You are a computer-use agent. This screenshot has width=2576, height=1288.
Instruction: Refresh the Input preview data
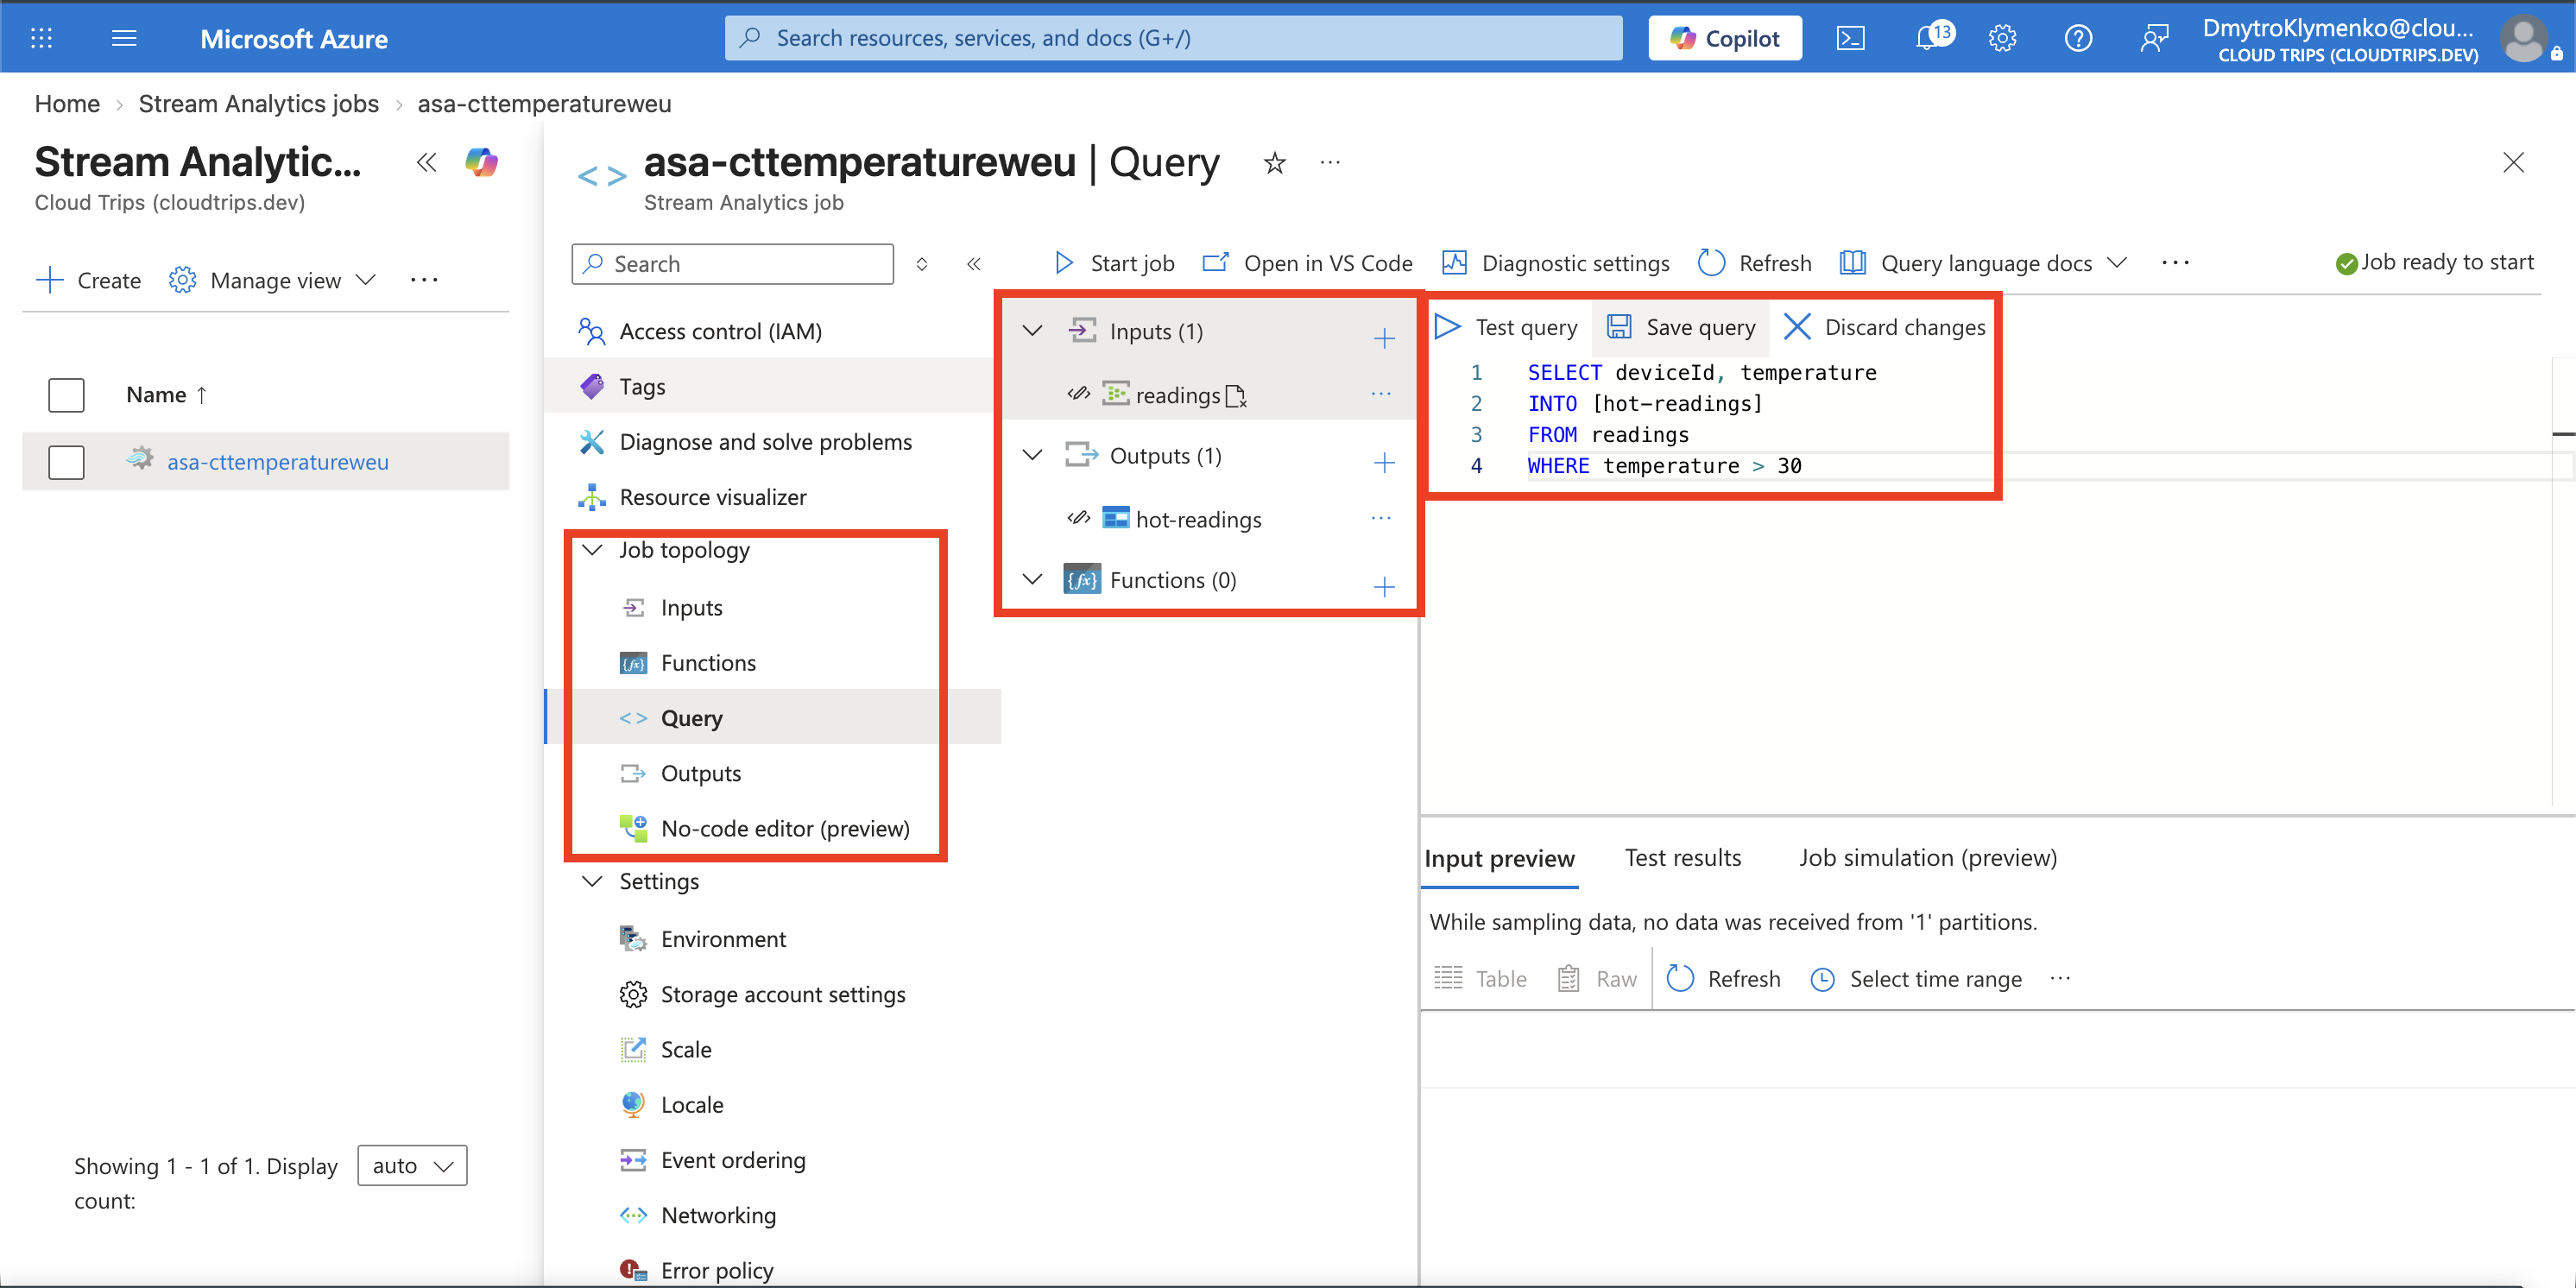pos(1724,979)
